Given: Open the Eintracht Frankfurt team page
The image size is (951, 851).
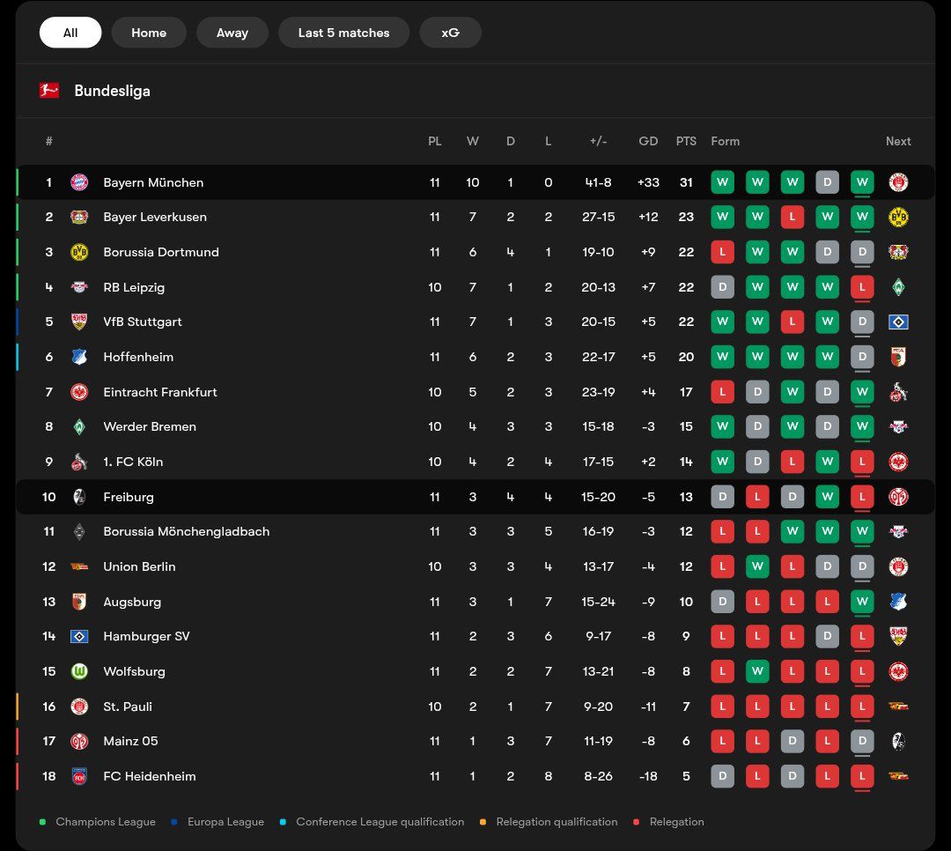Looking at the screenshot, I should click(159, 392).
